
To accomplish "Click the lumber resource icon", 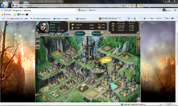I will (x=113, y=26).
